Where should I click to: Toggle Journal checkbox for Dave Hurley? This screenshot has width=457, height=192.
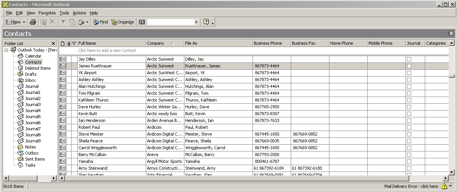click(409, 107)
